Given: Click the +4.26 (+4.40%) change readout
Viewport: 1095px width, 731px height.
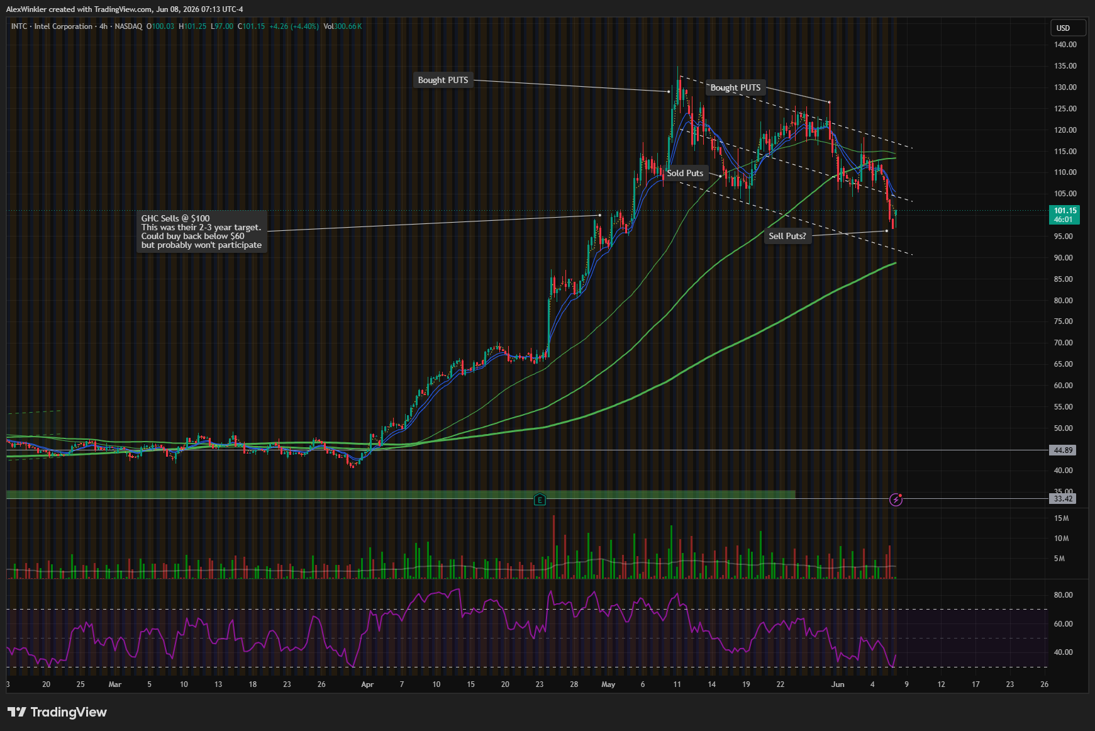Looking at the screenshot, I should (294, 26).
